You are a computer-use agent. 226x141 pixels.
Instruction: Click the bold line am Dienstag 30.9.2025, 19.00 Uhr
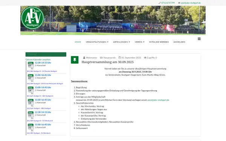pyautogui.click(x=135, y=72)
